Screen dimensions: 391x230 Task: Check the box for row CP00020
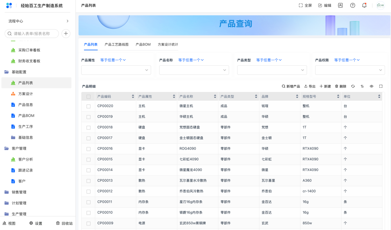(x=88, y=106)
